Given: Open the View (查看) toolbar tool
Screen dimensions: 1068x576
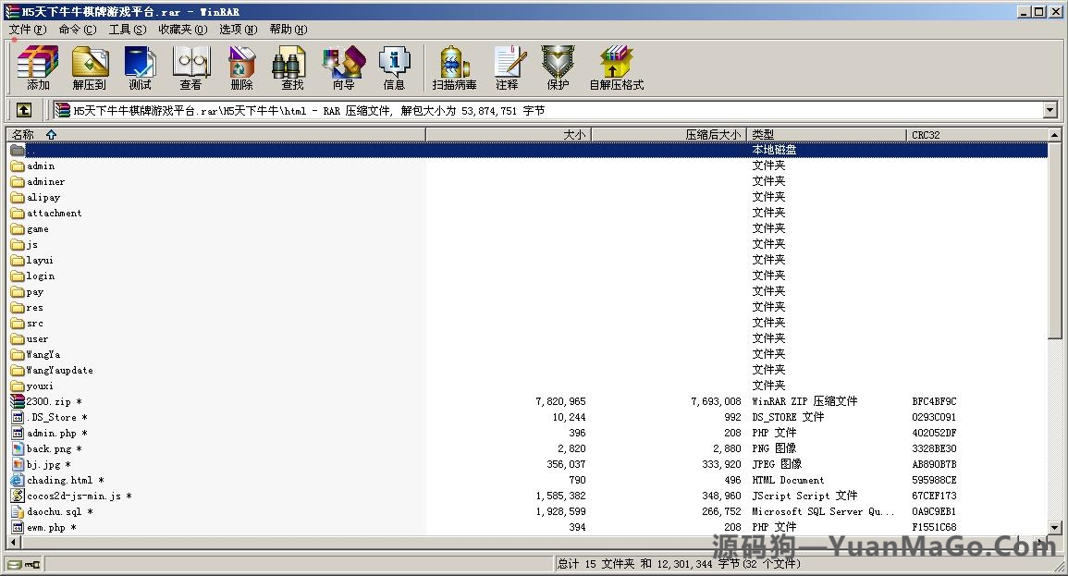Looking at the screenshot, I should (x=190, y=67).
